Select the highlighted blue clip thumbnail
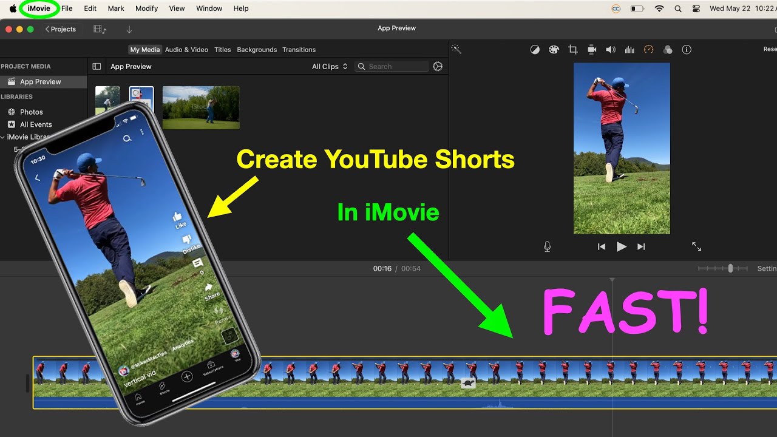This screenshot has width=777, height=437. pyautogui.click(x=141, y=97)
